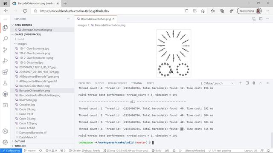This screenshot has width=273, height=153.
Task: Open a new browser tab
Action: pyautogui.click(x=65, y=3)
